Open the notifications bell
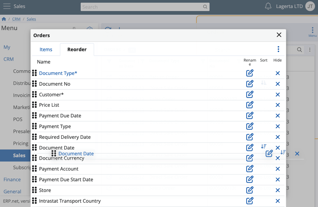 pos(268,6)
